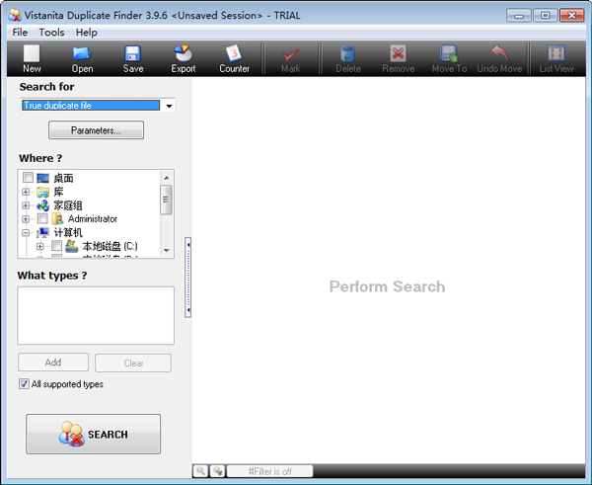The height and width of the screenshot is (485, 592).
Task: Select the 本地磁盘 (C:) tree label
Action: (110, 247)
